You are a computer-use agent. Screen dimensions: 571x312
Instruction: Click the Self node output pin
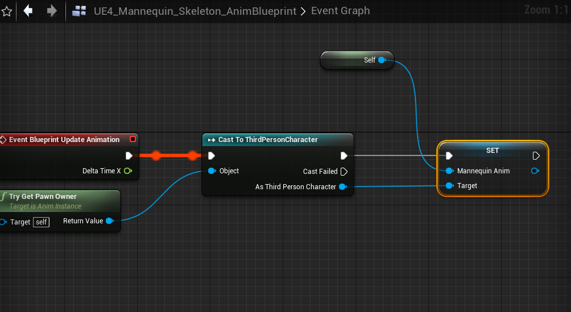pyautogui.click(x=382, y=60)
